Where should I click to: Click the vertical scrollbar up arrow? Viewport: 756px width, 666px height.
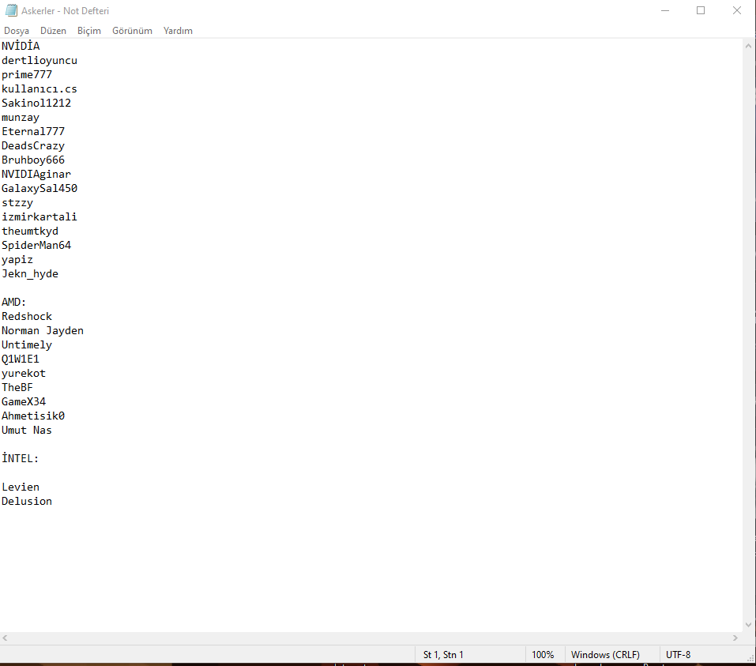point(748,47)
